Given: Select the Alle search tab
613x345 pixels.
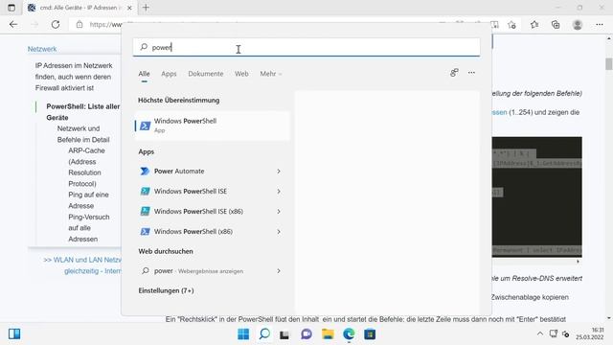Looking at the screenshot, I should tap(144, 74).
